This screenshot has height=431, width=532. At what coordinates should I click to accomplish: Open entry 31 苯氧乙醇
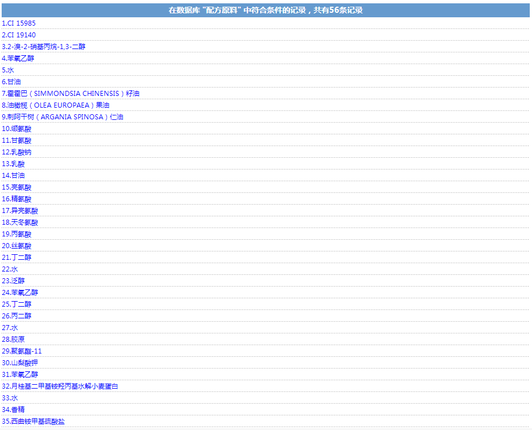point(20,375)
